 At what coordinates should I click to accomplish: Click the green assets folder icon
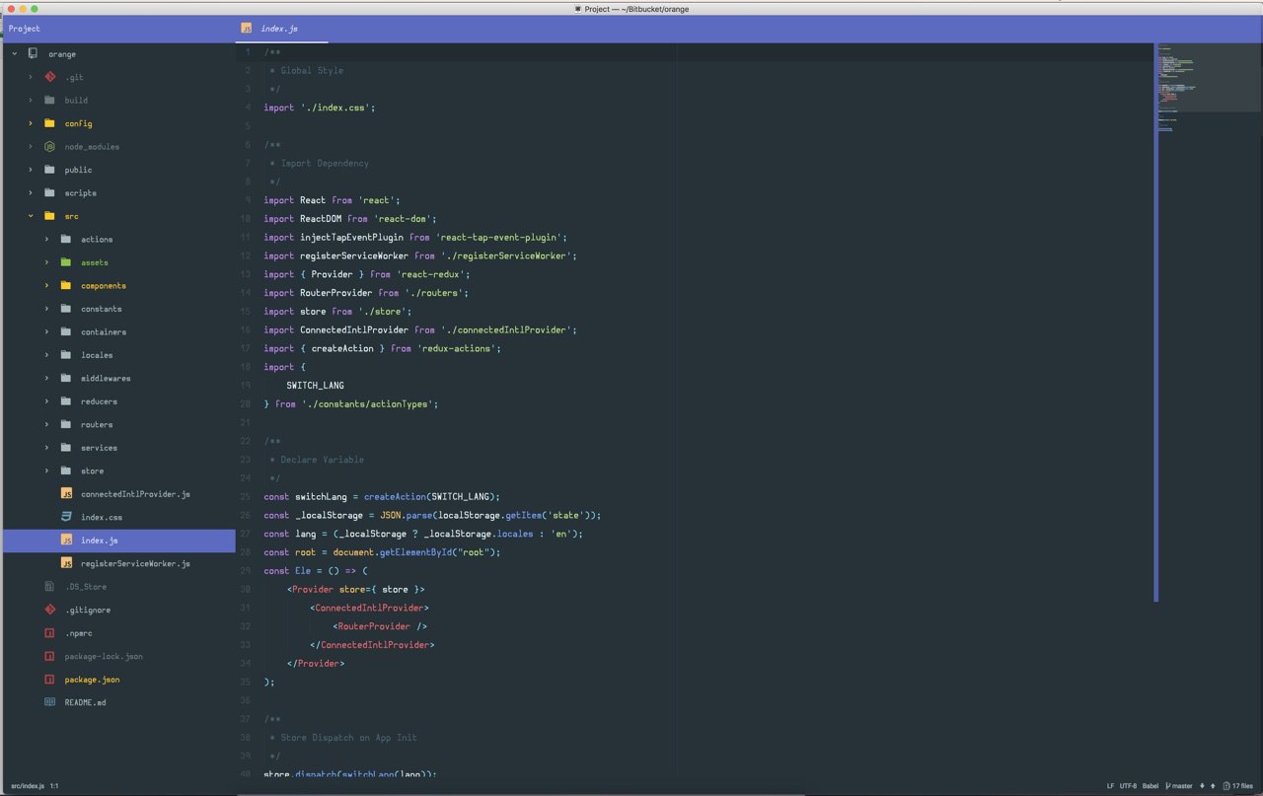[66, 262]
